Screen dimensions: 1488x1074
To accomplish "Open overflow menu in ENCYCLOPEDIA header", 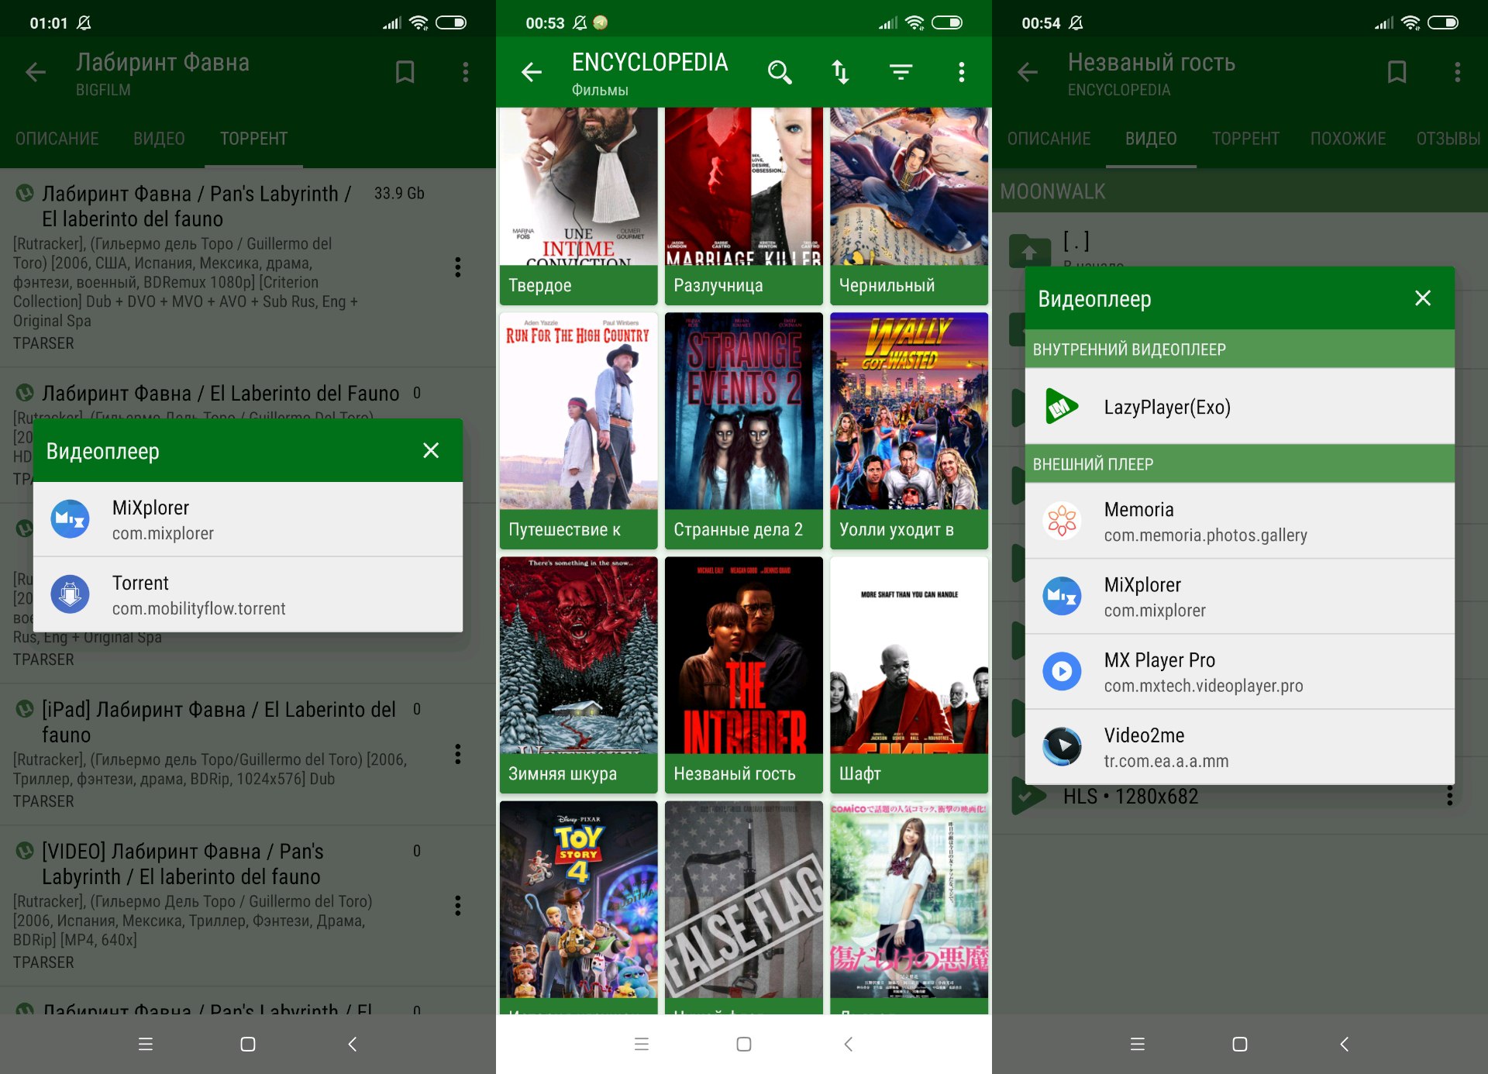I will coord(961,72).
